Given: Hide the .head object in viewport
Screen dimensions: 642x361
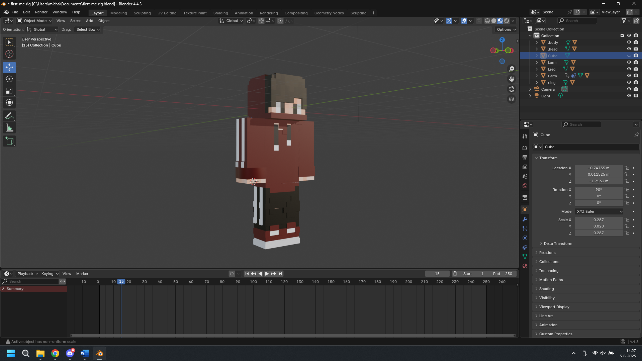Looking at the screenshot, I should point(629,49).
